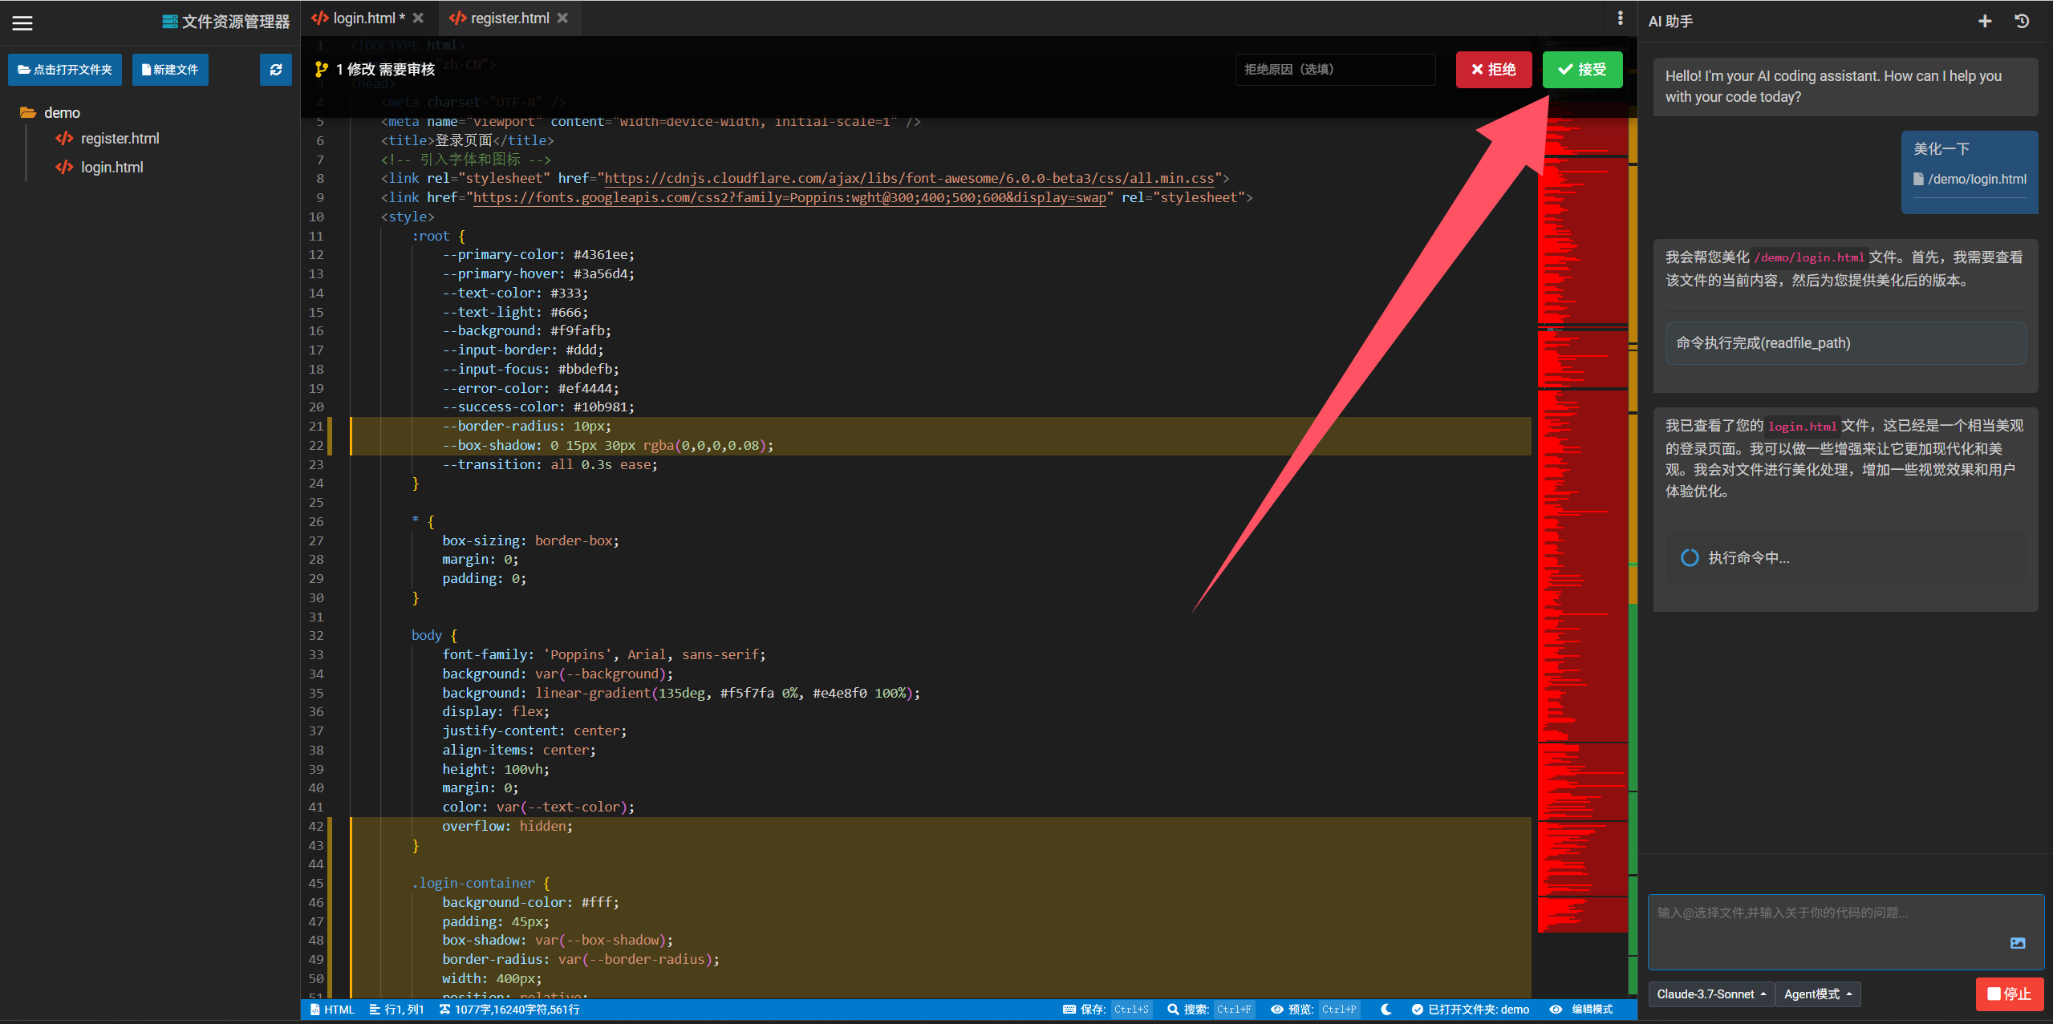
Task: Click the AI message input box
Action: point(1845,932)
